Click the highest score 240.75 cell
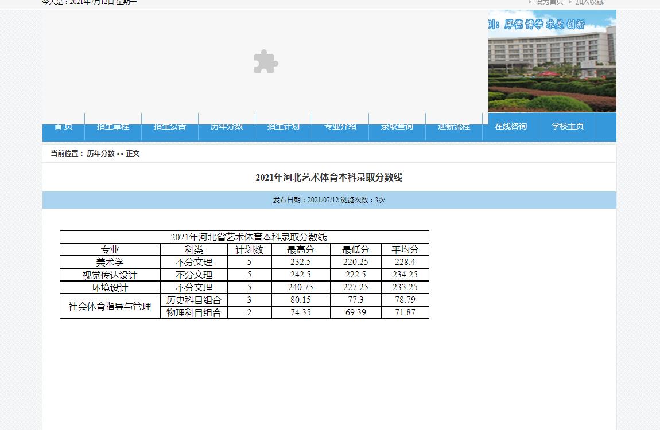Screen dimensions: 660x430 pos(301,287)
